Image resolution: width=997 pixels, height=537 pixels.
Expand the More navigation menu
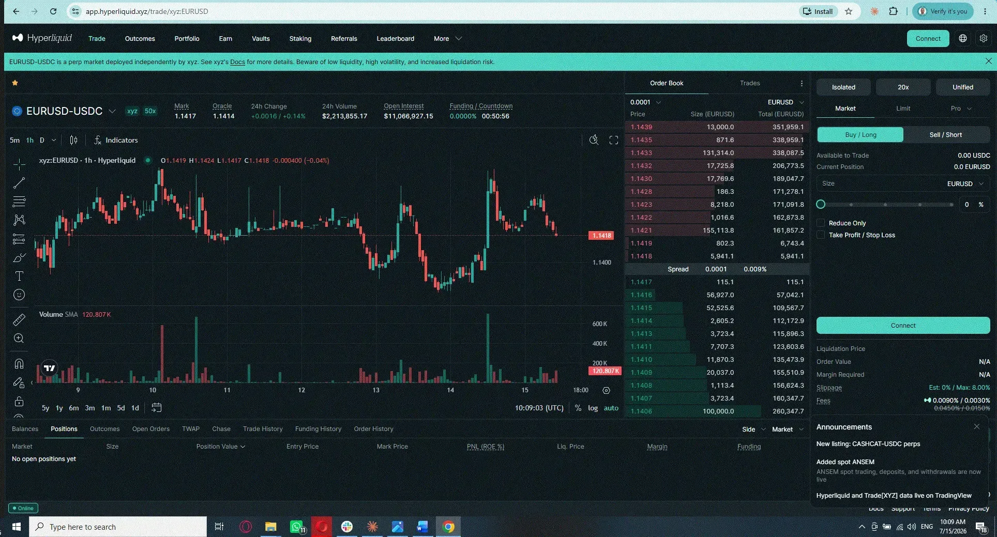point(447,39)
